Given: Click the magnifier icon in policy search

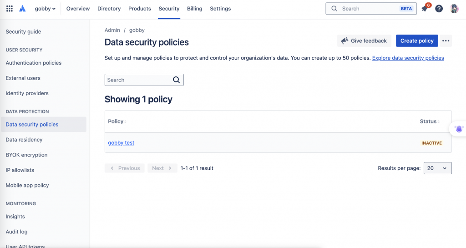Looking at the screenshot, I should pos(177,80).
